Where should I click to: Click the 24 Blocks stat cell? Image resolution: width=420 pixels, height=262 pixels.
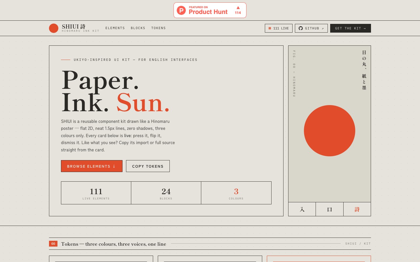point(166,193)
